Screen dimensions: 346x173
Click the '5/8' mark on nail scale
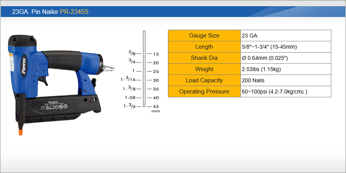coord(132,53)
